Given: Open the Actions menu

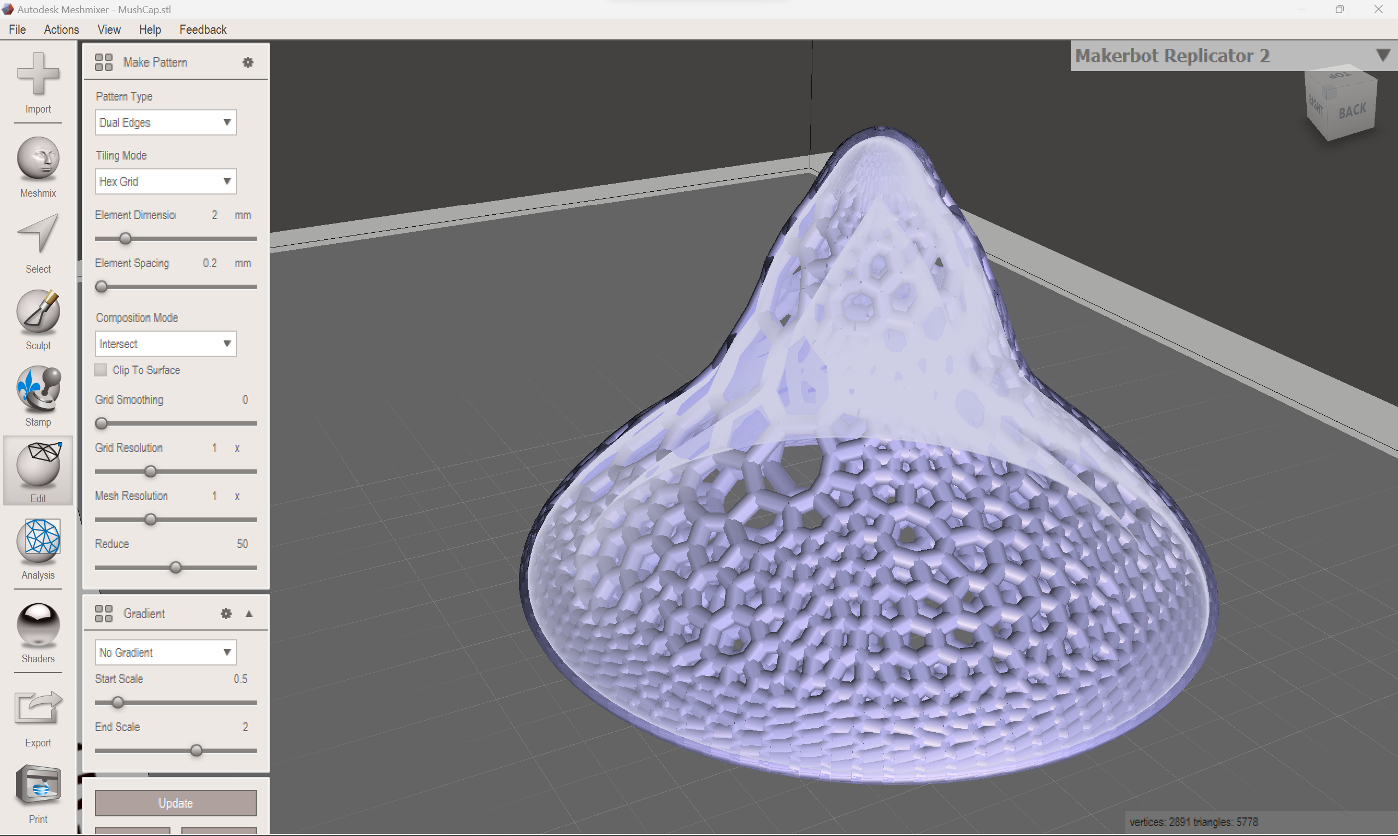Looking at the screenshot, I should [61, 30].
